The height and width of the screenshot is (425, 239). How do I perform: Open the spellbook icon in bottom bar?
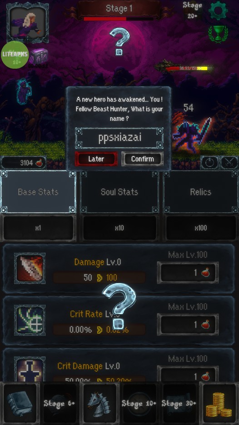(20, 403)
